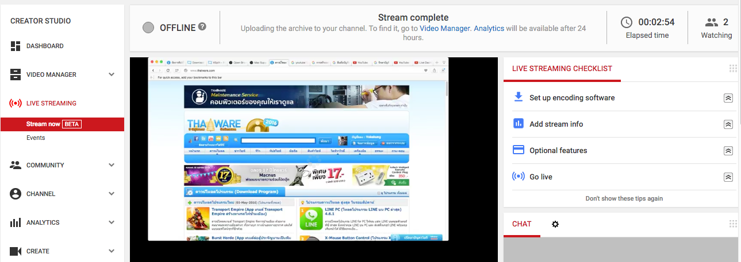
Task: Open Community in the sidebar
Action: (x=45, y=165)
